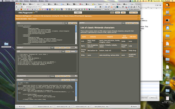
Task: Click the share button in header
Action: click(x=118, y=12)
